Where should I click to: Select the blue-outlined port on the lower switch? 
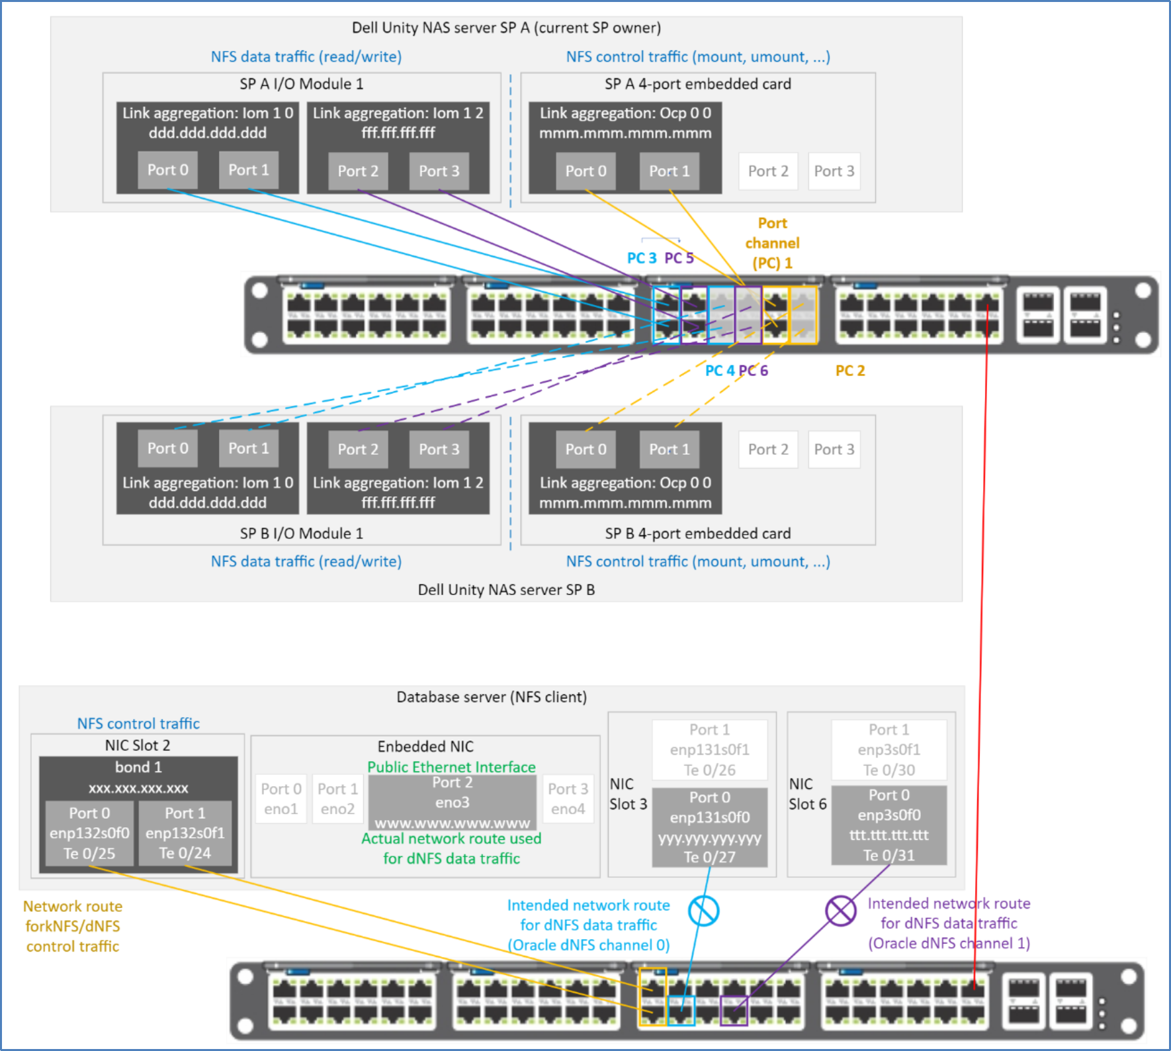[x=681, y=1011]
